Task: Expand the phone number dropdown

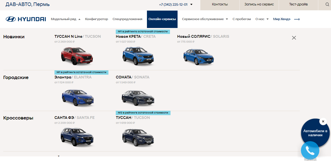Action: click(x=191, y=5)
